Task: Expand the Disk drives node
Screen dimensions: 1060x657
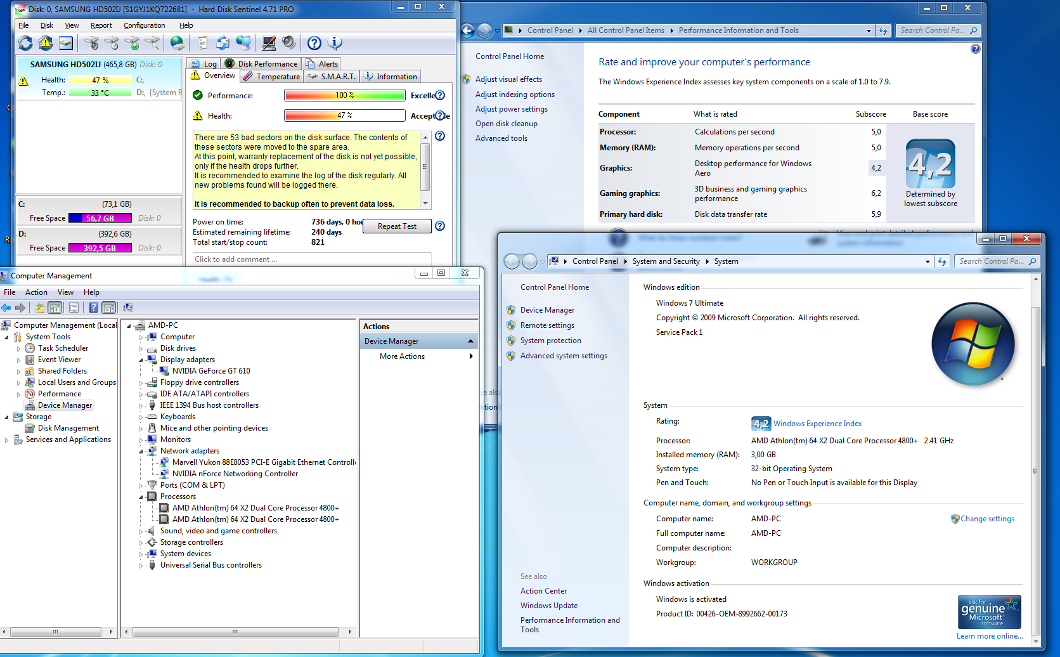Action: click(141, 349)
